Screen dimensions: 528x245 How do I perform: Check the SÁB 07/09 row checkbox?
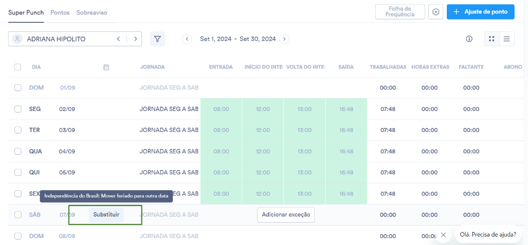[x=18, y=215]
